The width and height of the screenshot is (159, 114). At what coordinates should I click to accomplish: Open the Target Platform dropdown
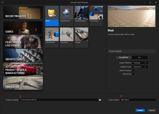140,63
